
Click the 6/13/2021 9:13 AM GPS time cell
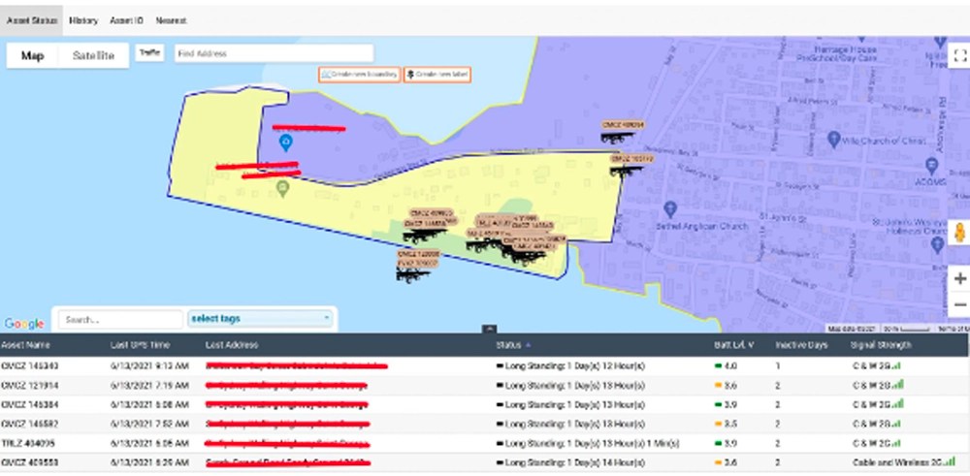(150, 365)
